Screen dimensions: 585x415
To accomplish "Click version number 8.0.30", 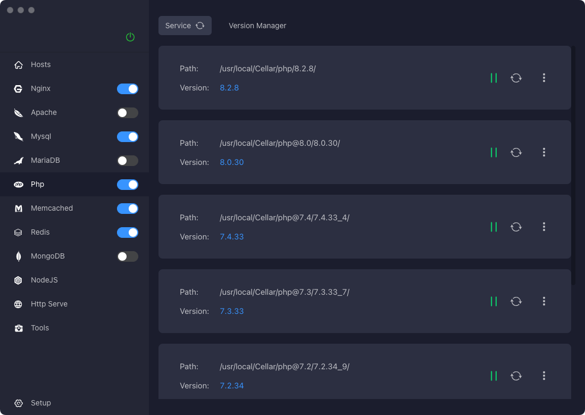I will 232,162.
